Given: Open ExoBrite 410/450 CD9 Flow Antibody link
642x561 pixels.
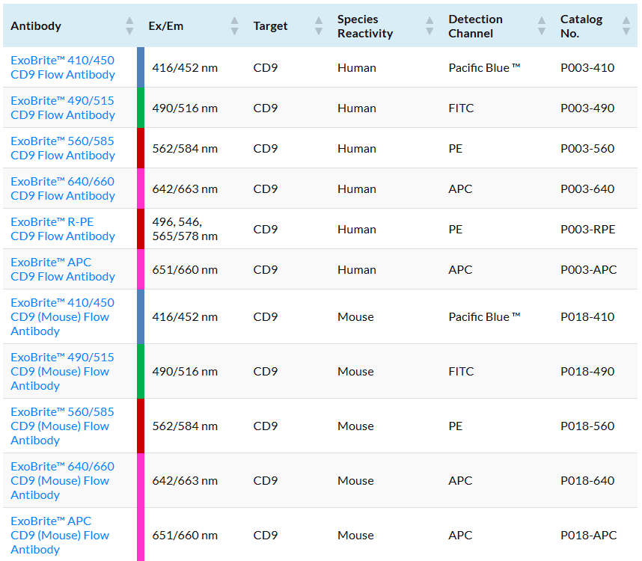Looking at the screenshot, I should pyautogui.click(x=63, y=67).
